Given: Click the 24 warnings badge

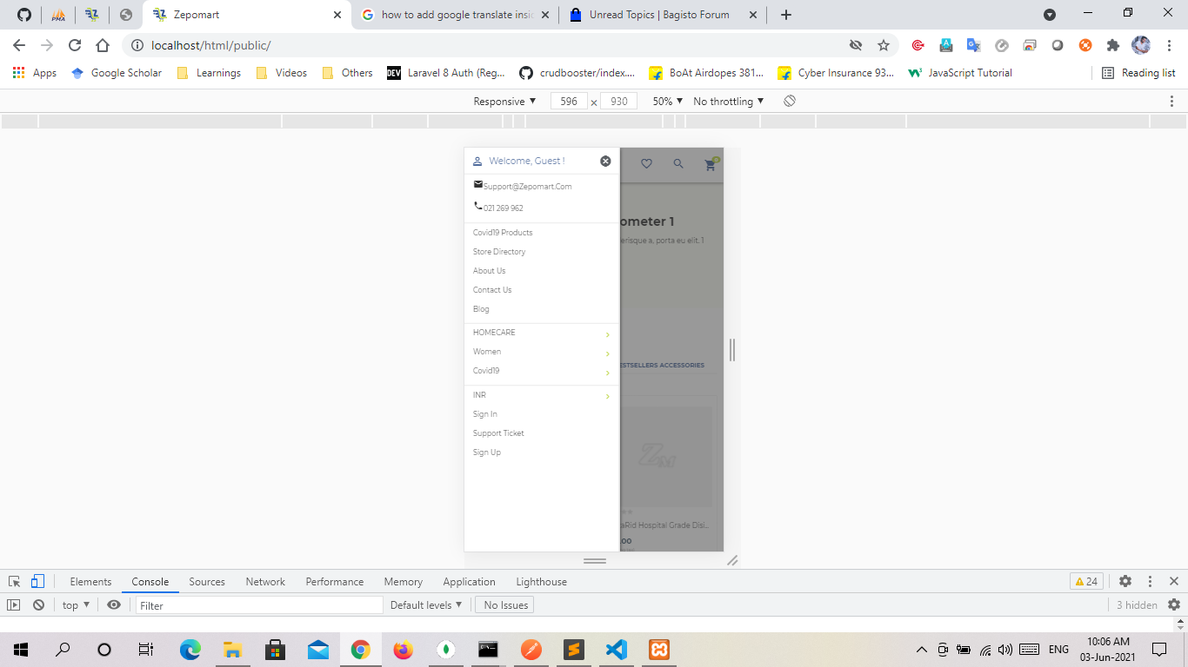Looking at the screenshot, I should tap(1087, 582).
